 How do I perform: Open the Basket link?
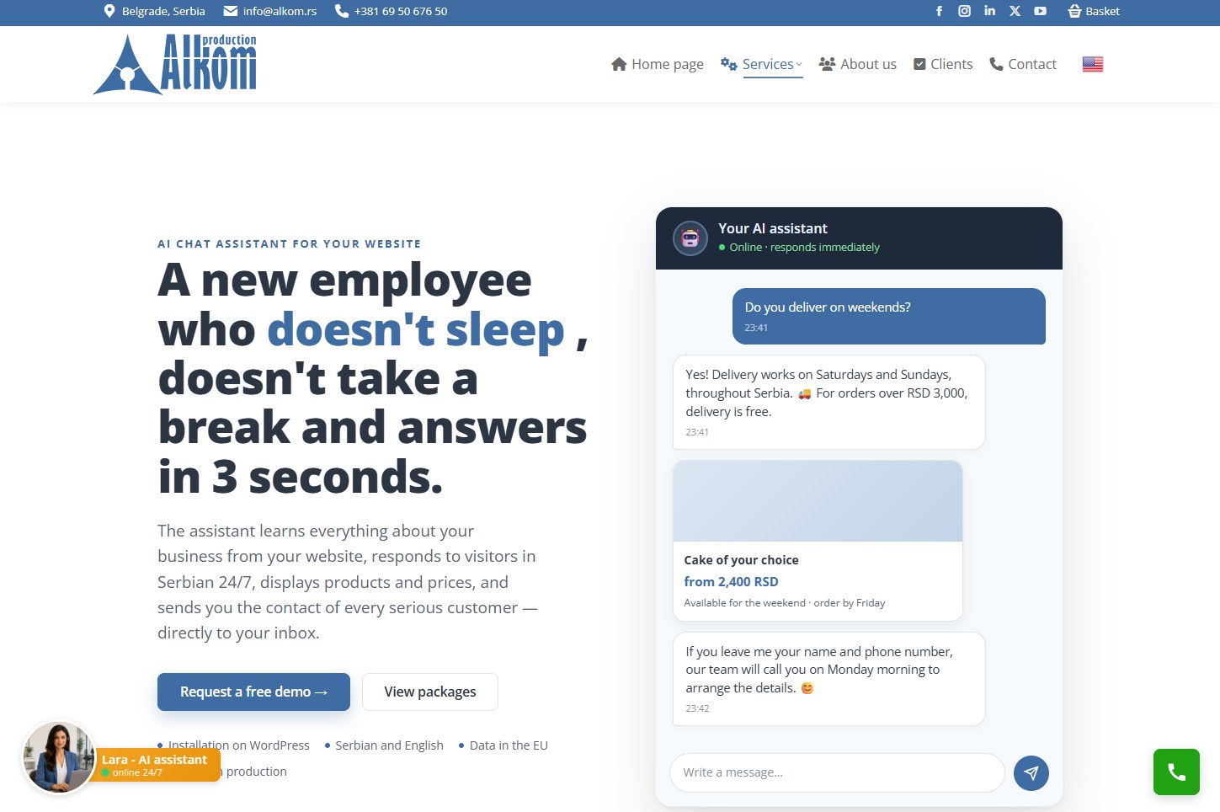pyautogui.click(x=1094, y=11)
